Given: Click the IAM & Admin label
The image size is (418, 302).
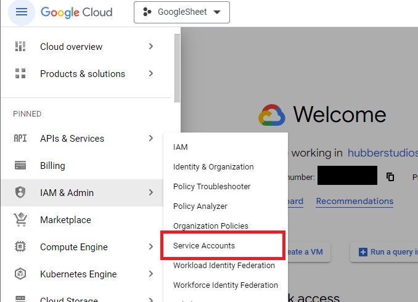Looking at the screenshot, I should [x=67, y=193].
